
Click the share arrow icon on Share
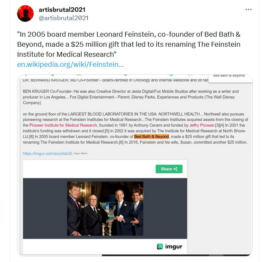(x=175, y=169)
